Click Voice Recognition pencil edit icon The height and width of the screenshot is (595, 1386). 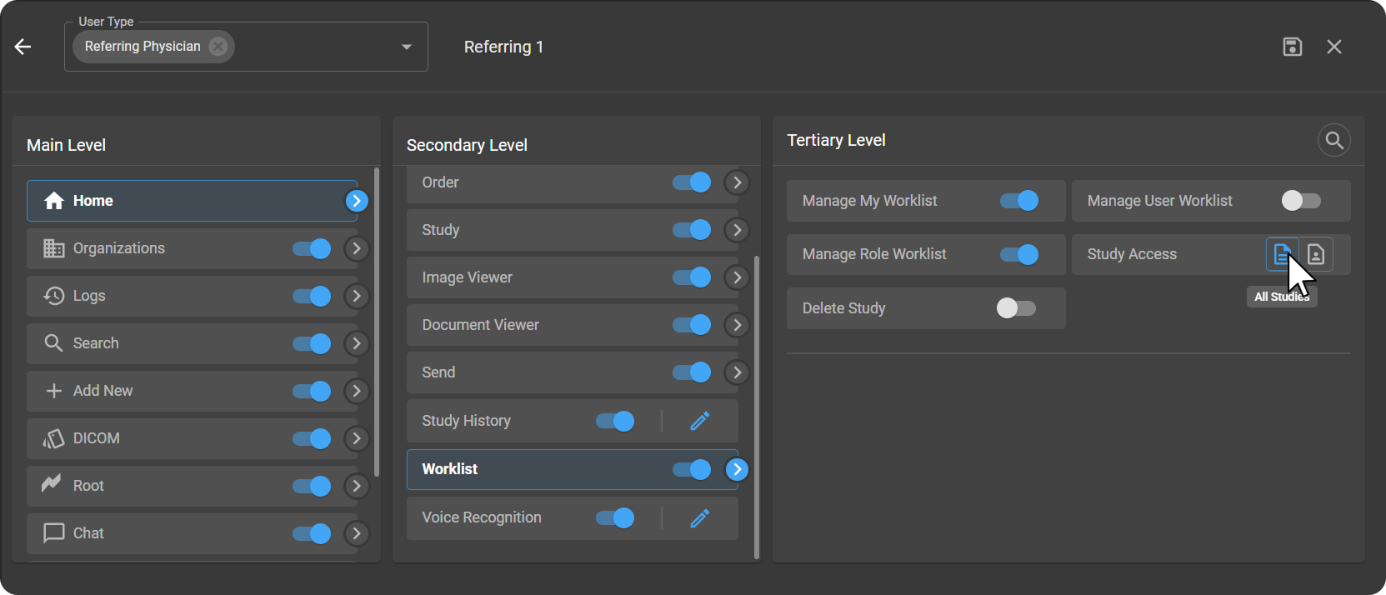click(700, 518)
